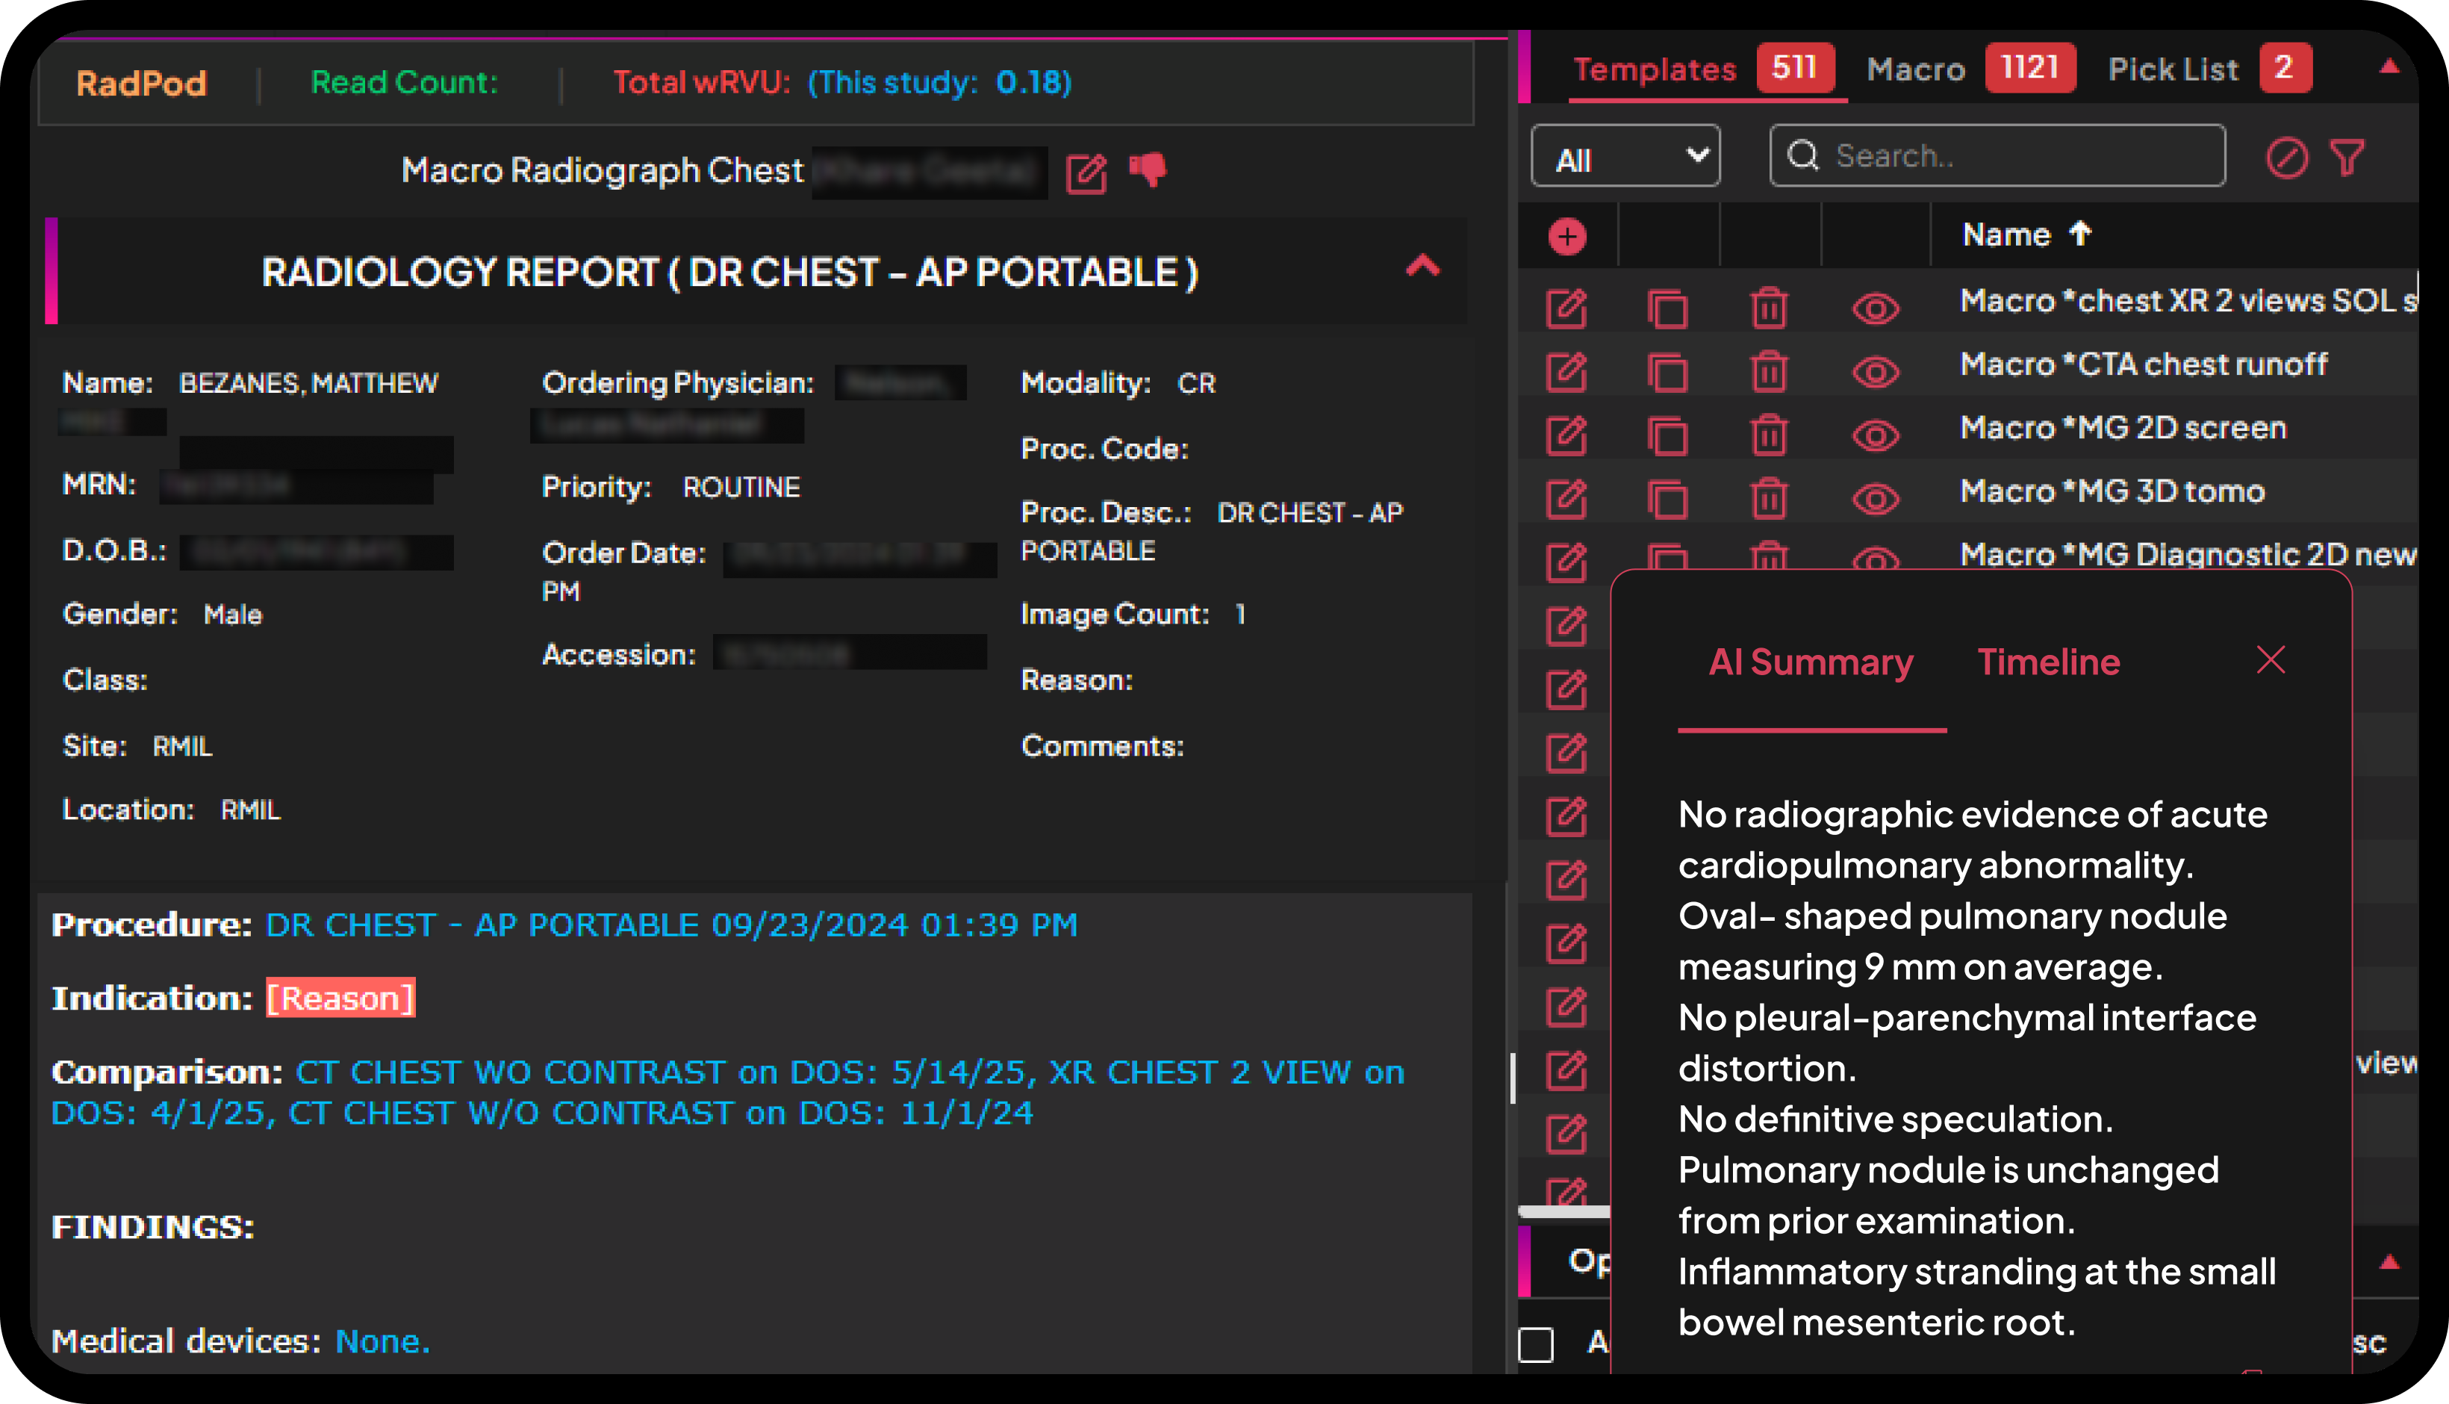This screenshot has width=2449, height=1404.
Task: Duplicate the Macro *MG 2D screen template
Action: (x=1667, y=435)
